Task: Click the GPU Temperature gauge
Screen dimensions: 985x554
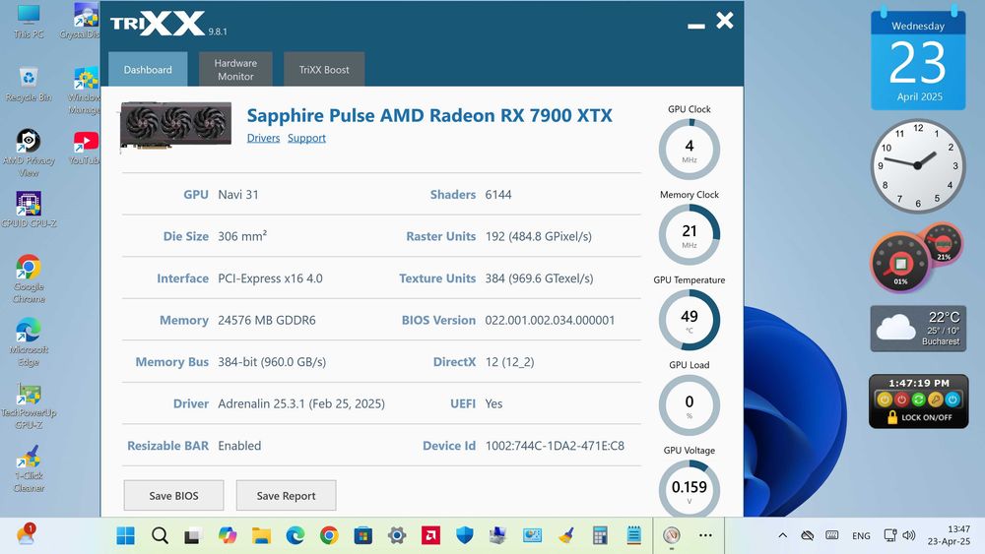Action: (x=689, y=320)
